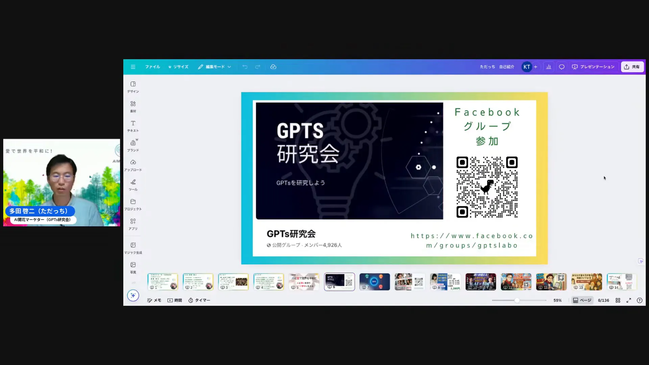Open the grid view icon
Image resolution: width=649 pixels, height=365 pixels.
[x=618, y=300]
